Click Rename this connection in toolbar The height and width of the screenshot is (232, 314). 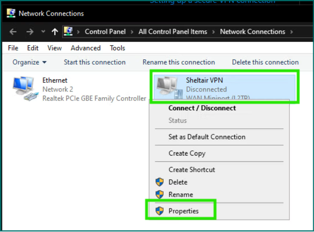point(179,62)
